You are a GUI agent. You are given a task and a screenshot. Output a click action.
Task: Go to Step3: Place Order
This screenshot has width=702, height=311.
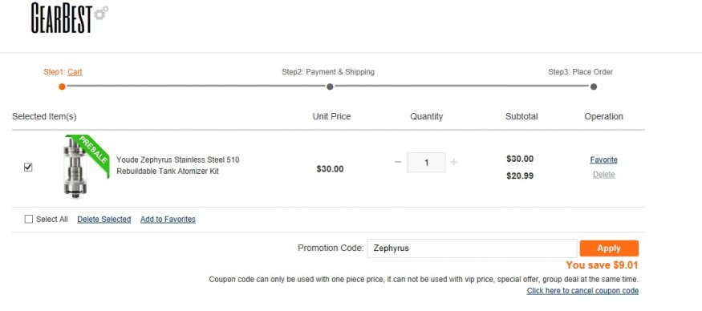coord(580,71)
